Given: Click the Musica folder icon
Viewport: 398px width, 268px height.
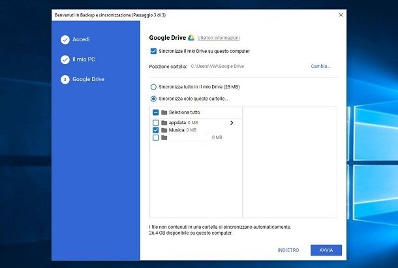Looking at the screenshot, I should (164, 130).
